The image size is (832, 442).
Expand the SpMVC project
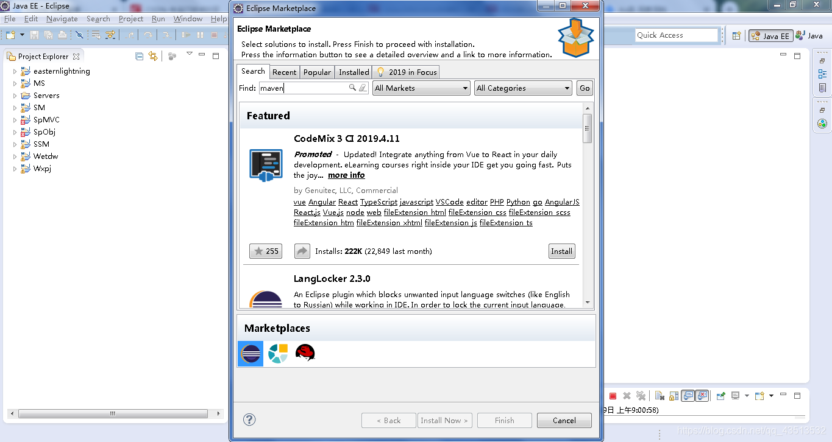point(15,120)
